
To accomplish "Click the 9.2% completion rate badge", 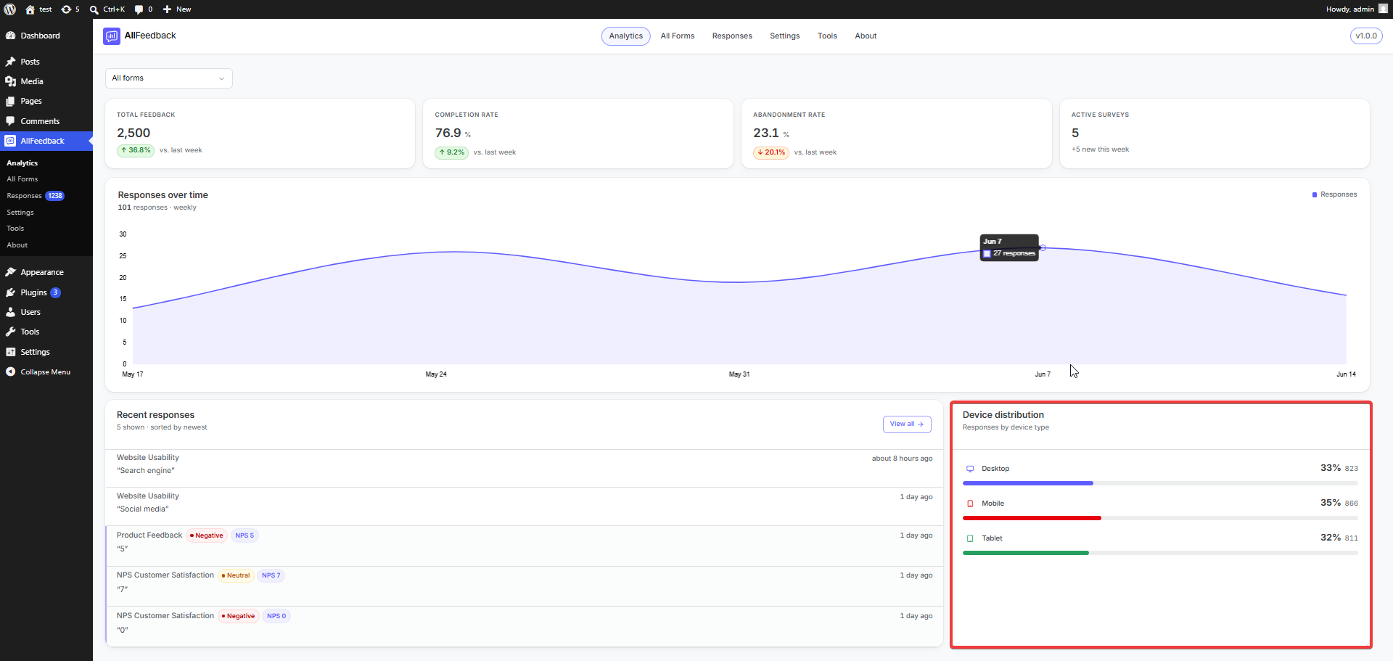I will pos(451,152).
